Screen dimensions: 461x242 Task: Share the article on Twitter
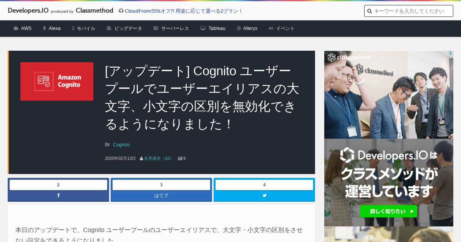(x=264, y=196)
